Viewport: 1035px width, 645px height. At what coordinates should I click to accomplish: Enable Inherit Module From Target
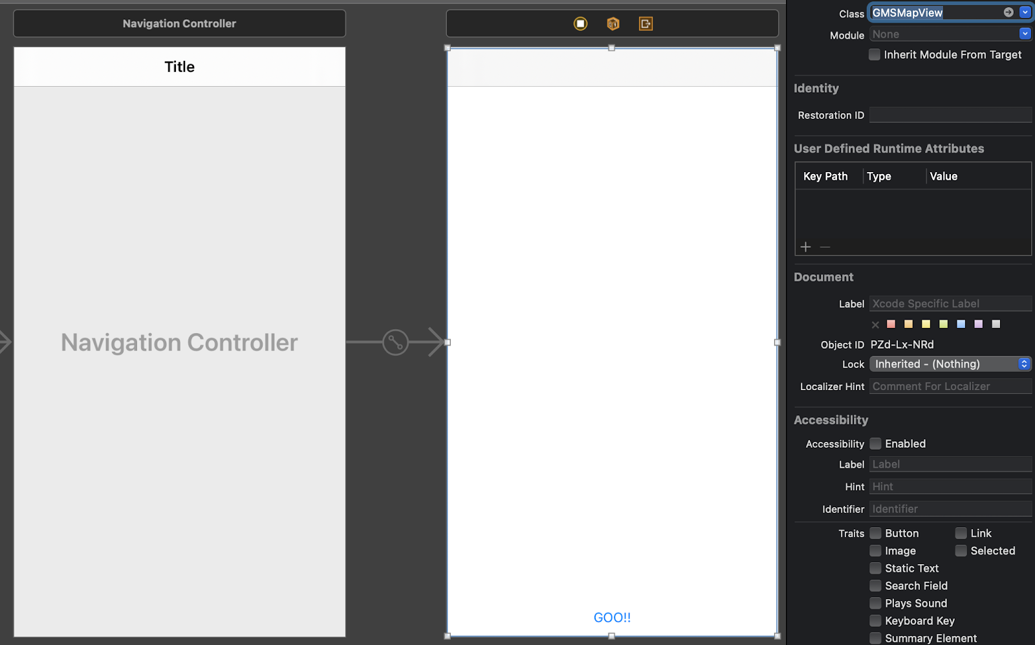point(875,55)
